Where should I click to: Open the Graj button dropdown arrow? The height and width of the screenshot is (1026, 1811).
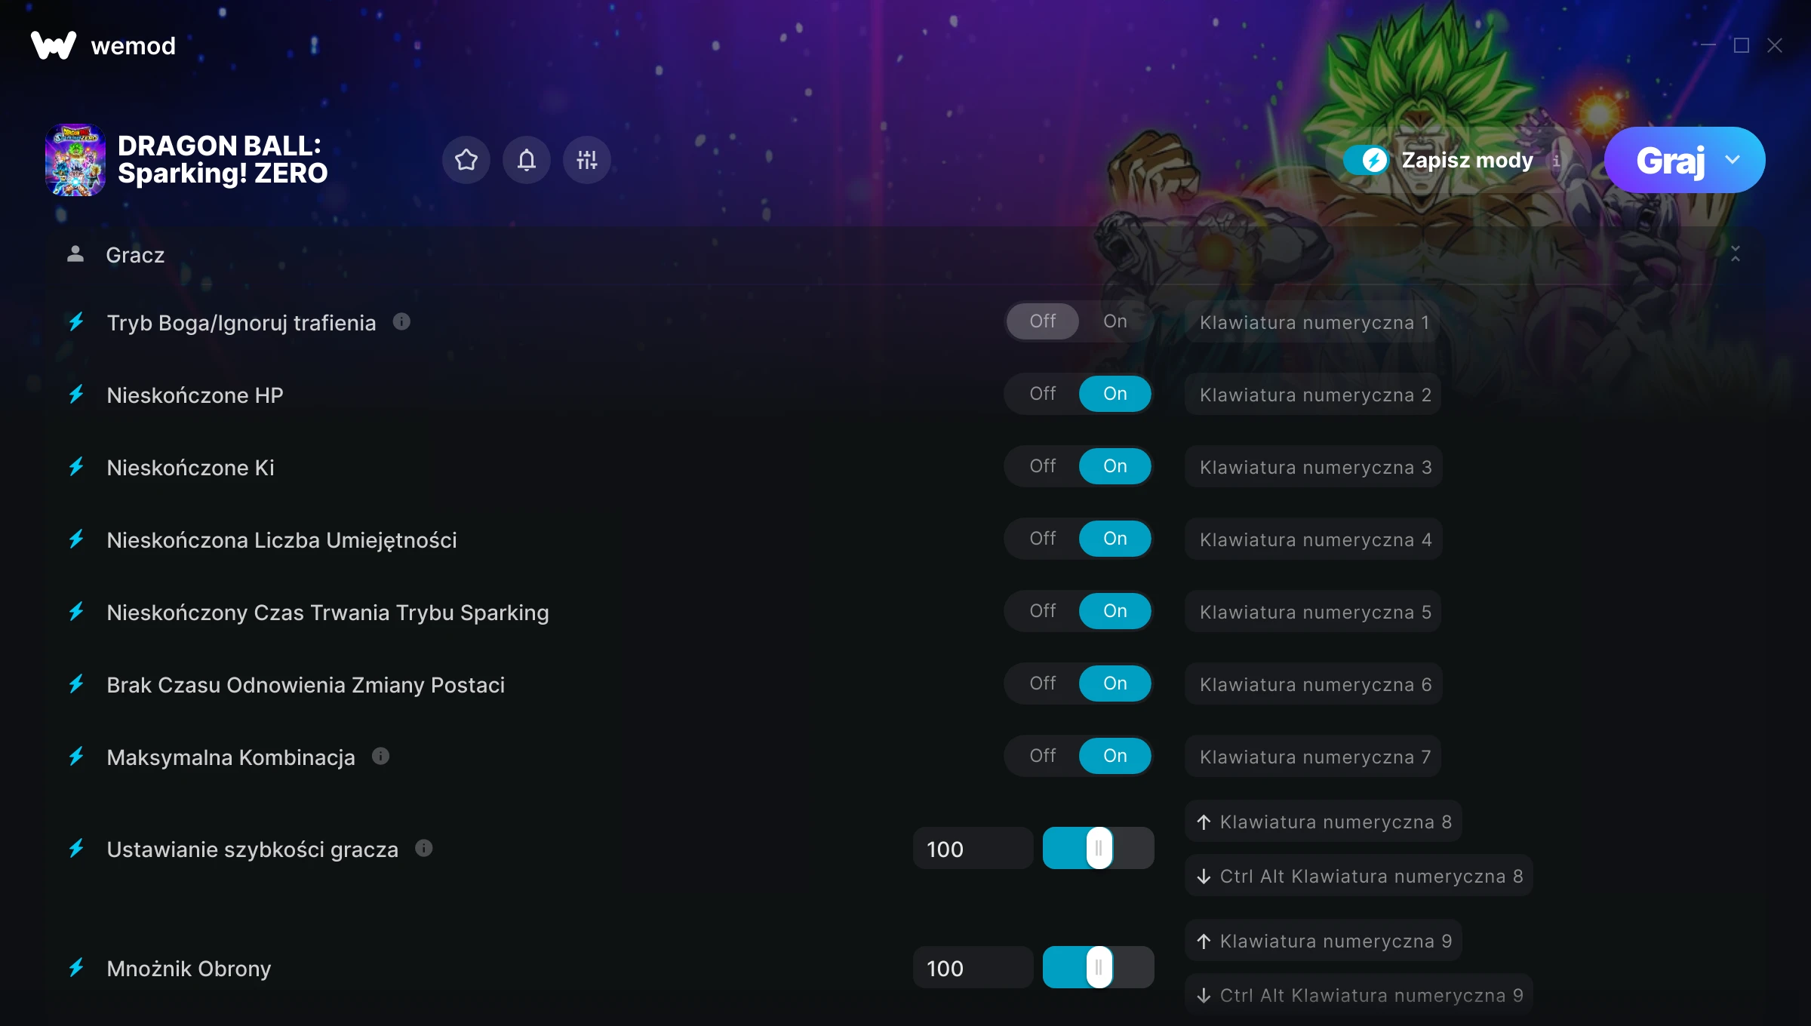click(1733, 160)
